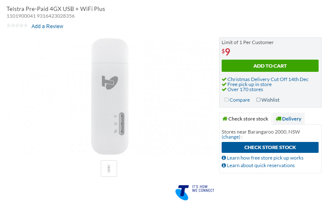Select the Check store stock tab

(x=245, y=119)
